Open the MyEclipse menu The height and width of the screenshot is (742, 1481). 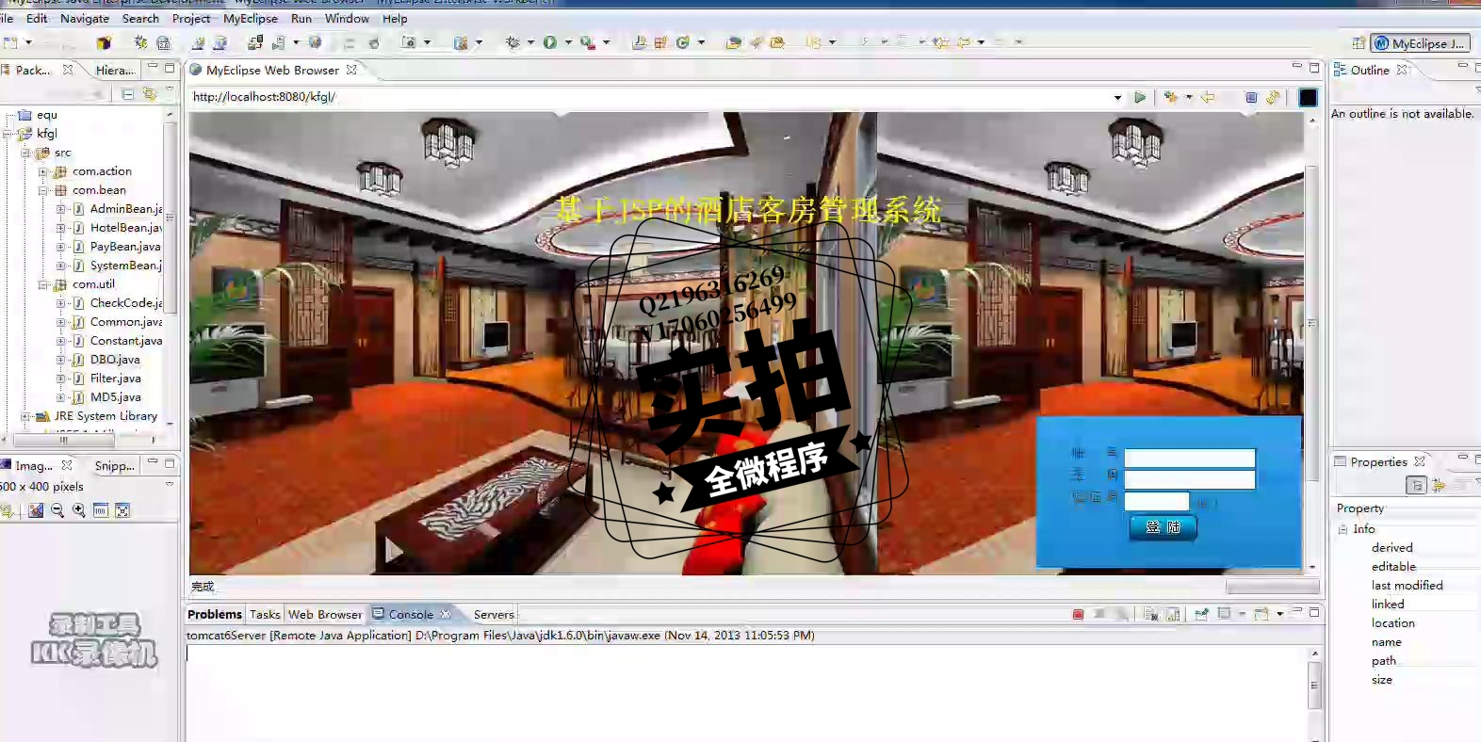pyautogui.click(x=251, y=18)
